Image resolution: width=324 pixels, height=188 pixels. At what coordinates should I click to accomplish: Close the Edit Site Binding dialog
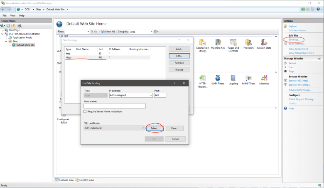coord(184,83)
